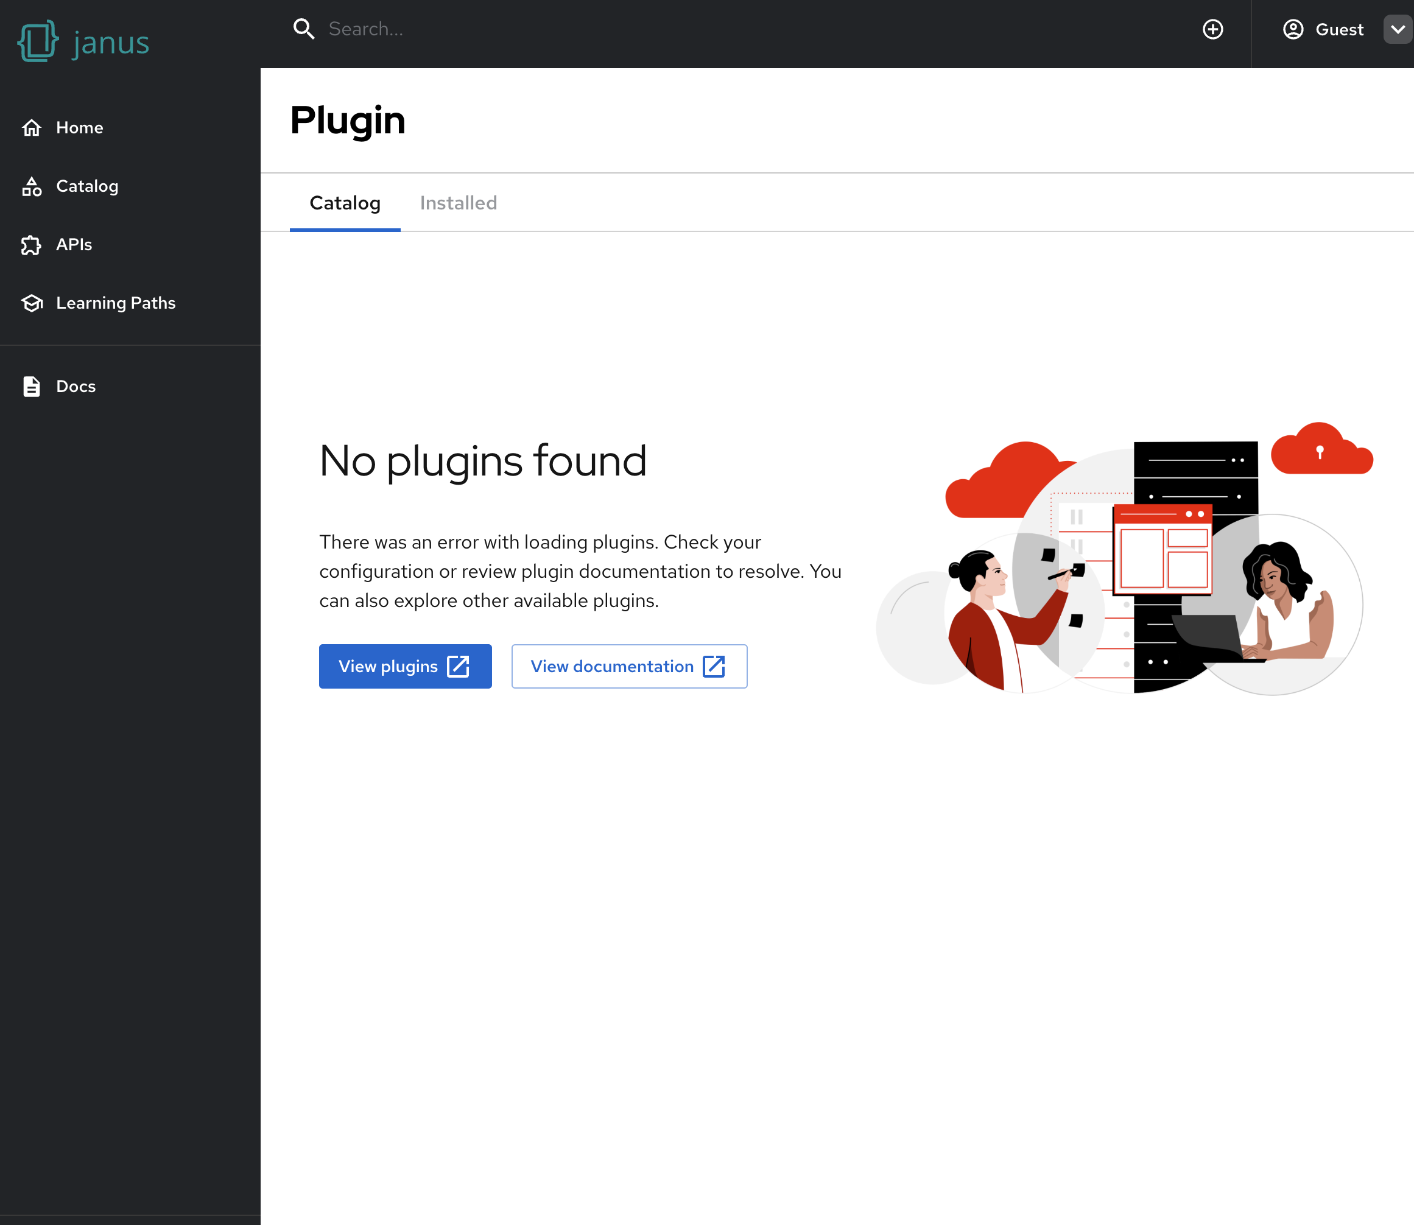Viewport: 1414px width, 1225px height.
Task: Click the janus brand name text
Action: (111, 43)
